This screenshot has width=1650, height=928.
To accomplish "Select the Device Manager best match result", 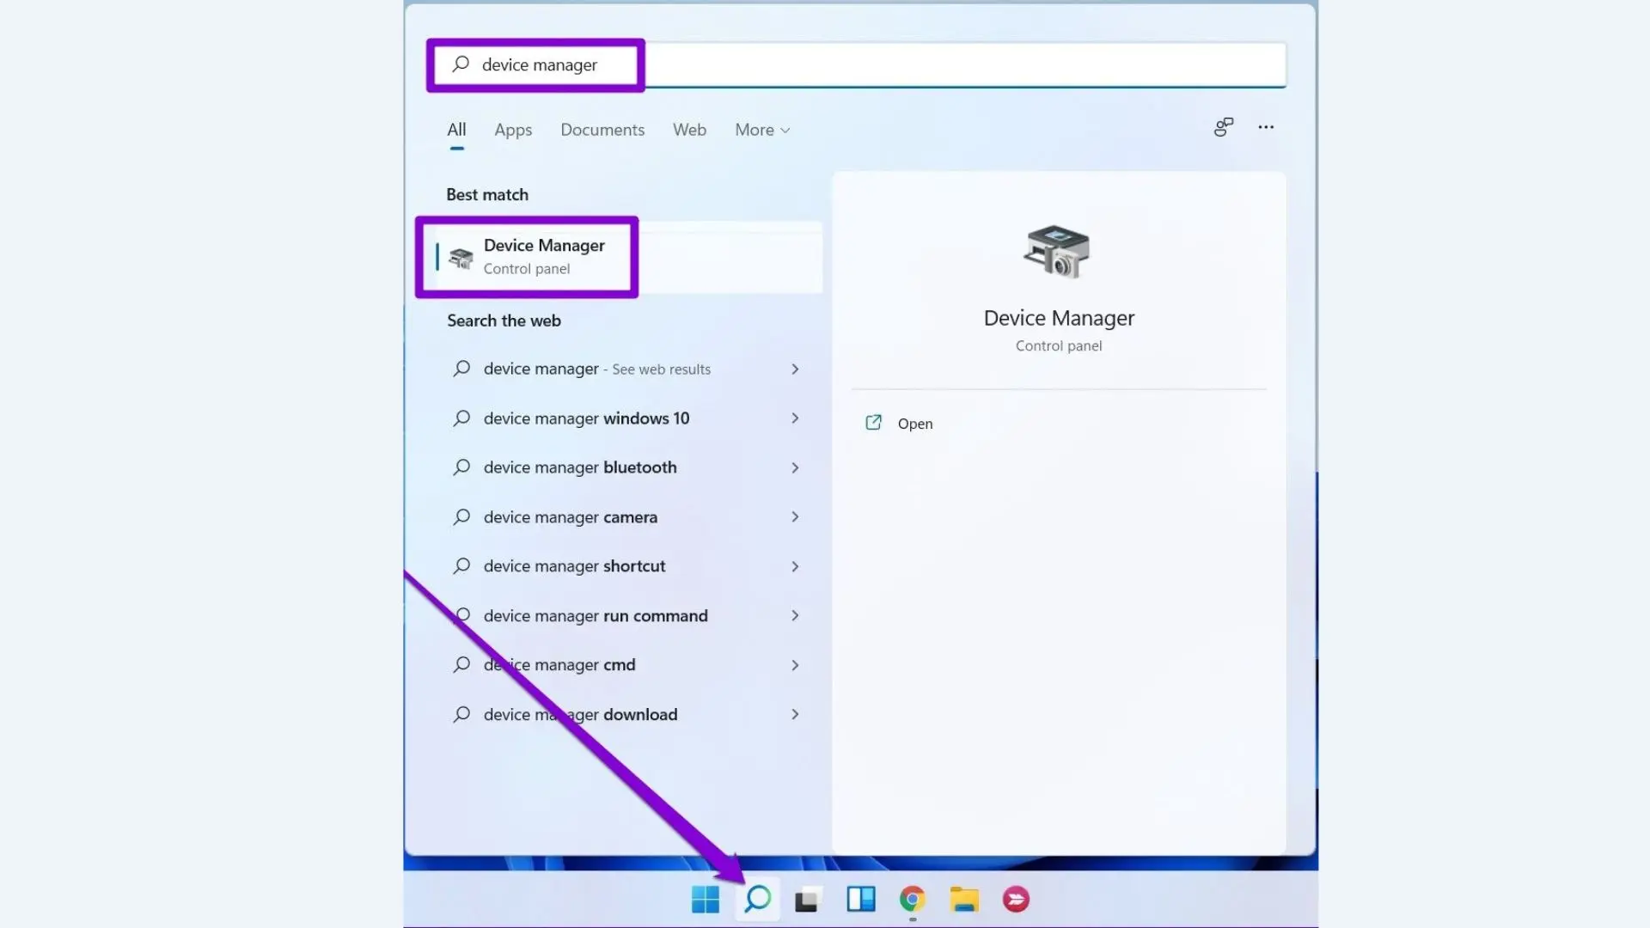I will point(543,257).
